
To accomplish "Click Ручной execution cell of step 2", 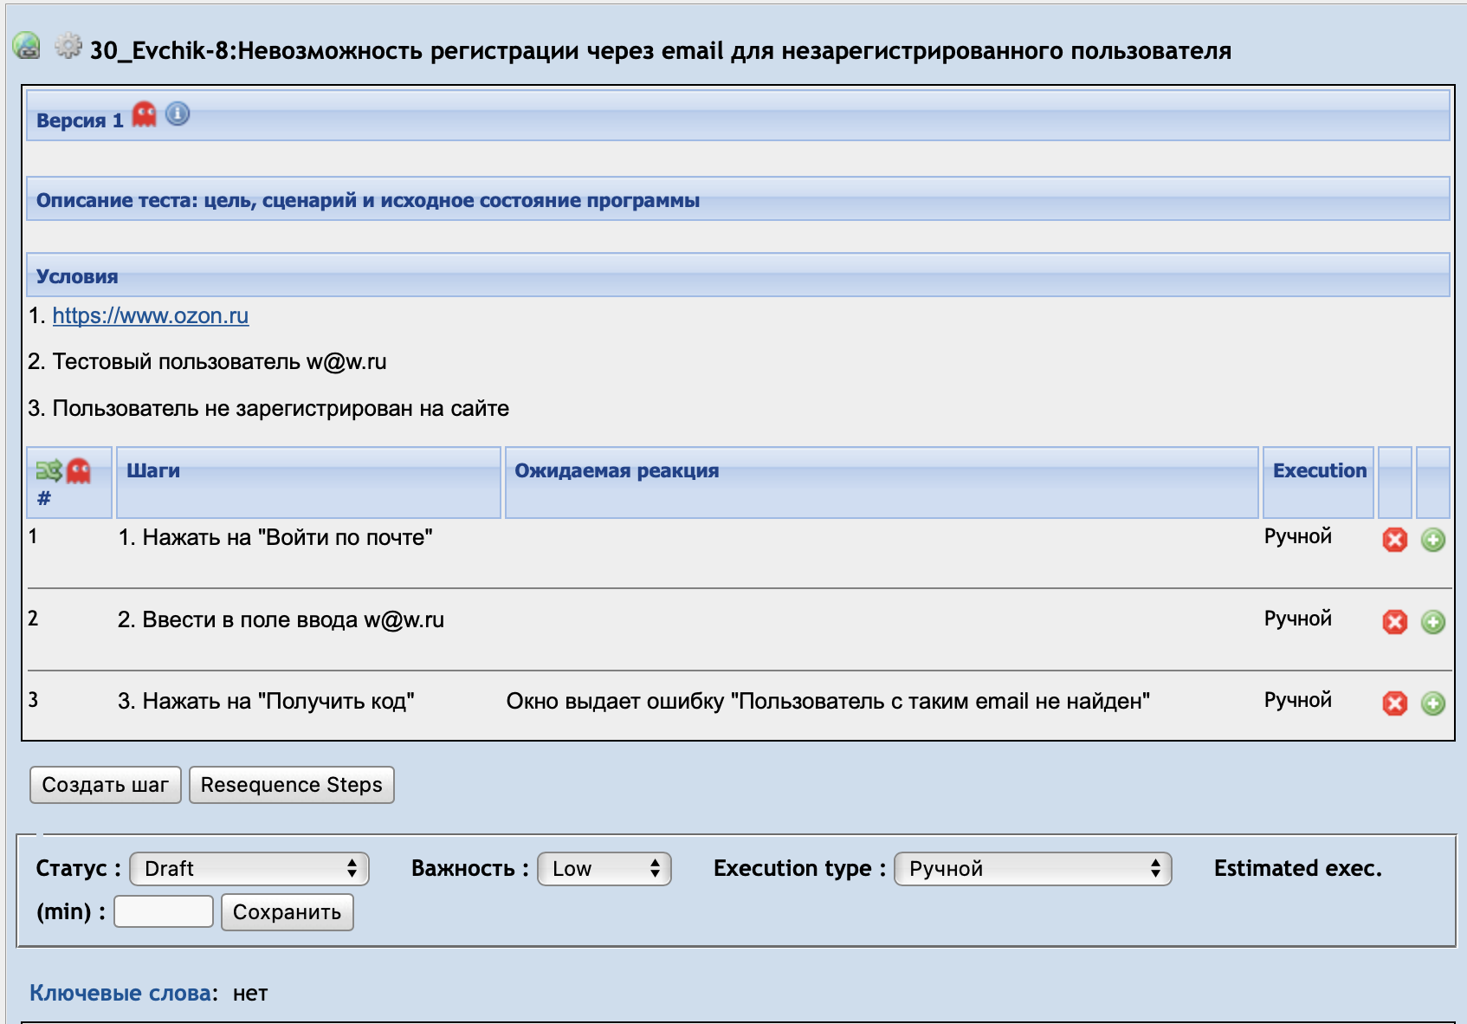I will point(1298,619).
